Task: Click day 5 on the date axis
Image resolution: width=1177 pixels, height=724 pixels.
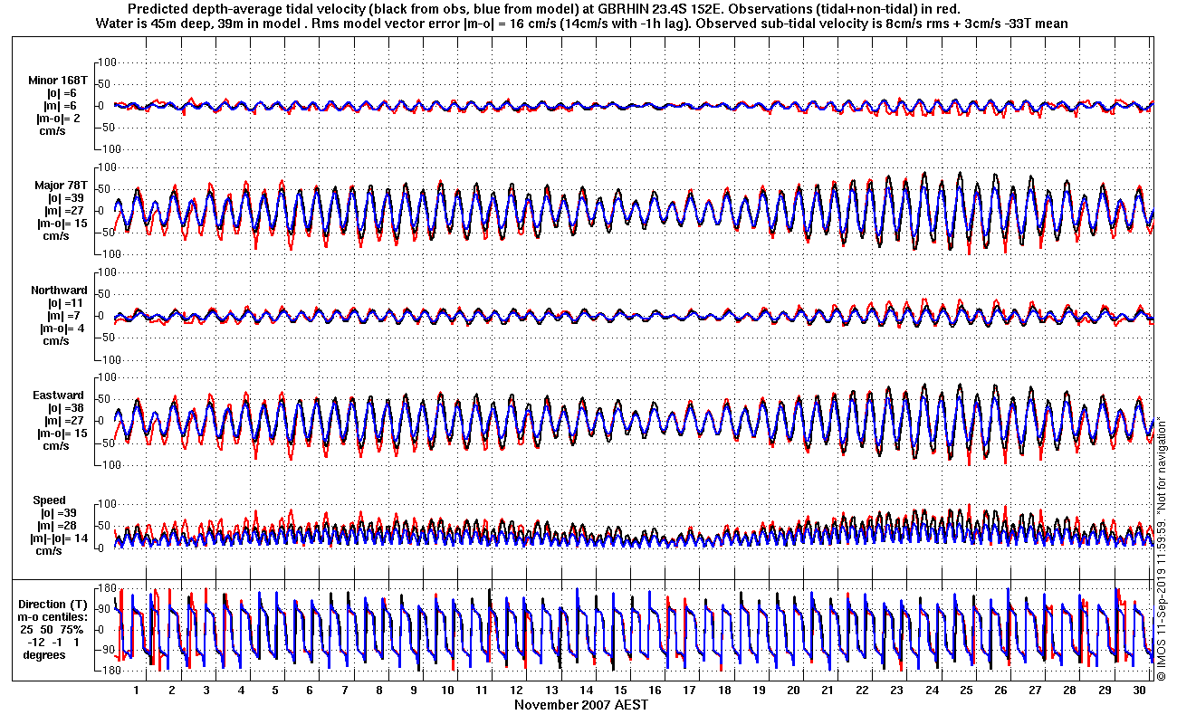Action: tap(275, 691)
